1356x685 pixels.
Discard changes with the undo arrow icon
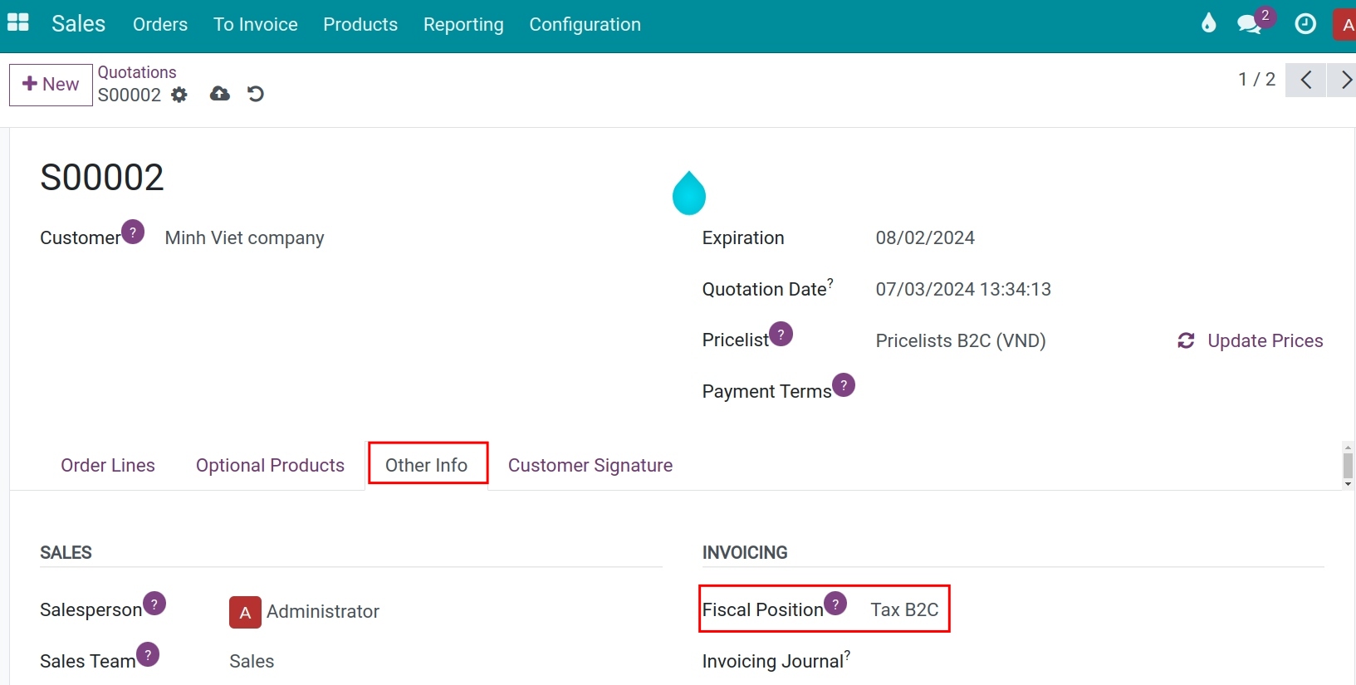(x=256, y=94)
